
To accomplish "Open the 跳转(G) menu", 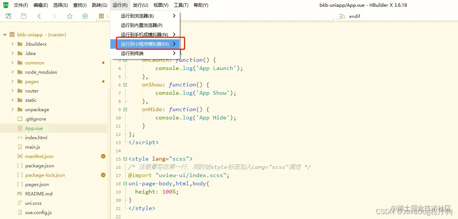I will tap(99, 5).
